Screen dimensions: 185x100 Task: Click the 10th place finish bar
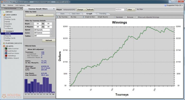[53, 92]
